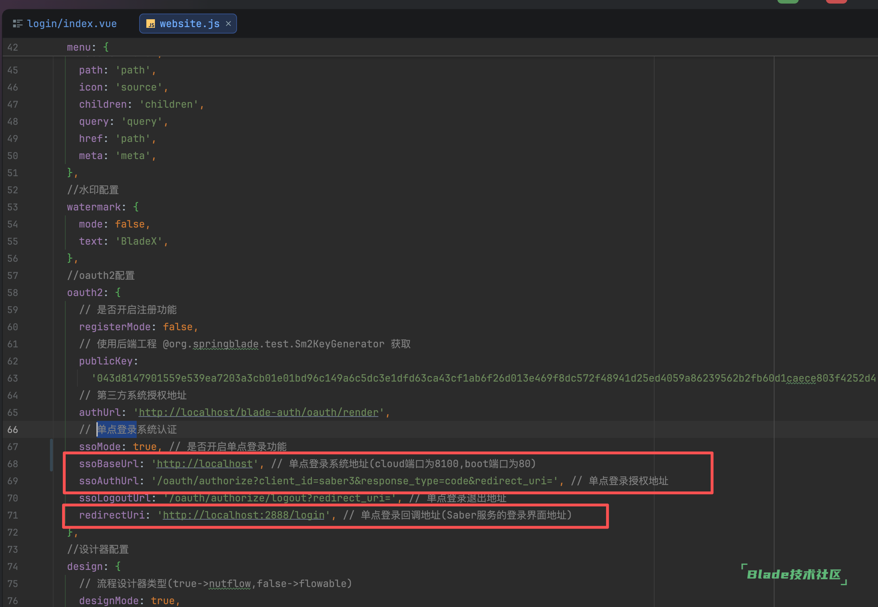
Task: Open the redirectUri link http://localhost:2888/login
Action: [x=243, y=515]
